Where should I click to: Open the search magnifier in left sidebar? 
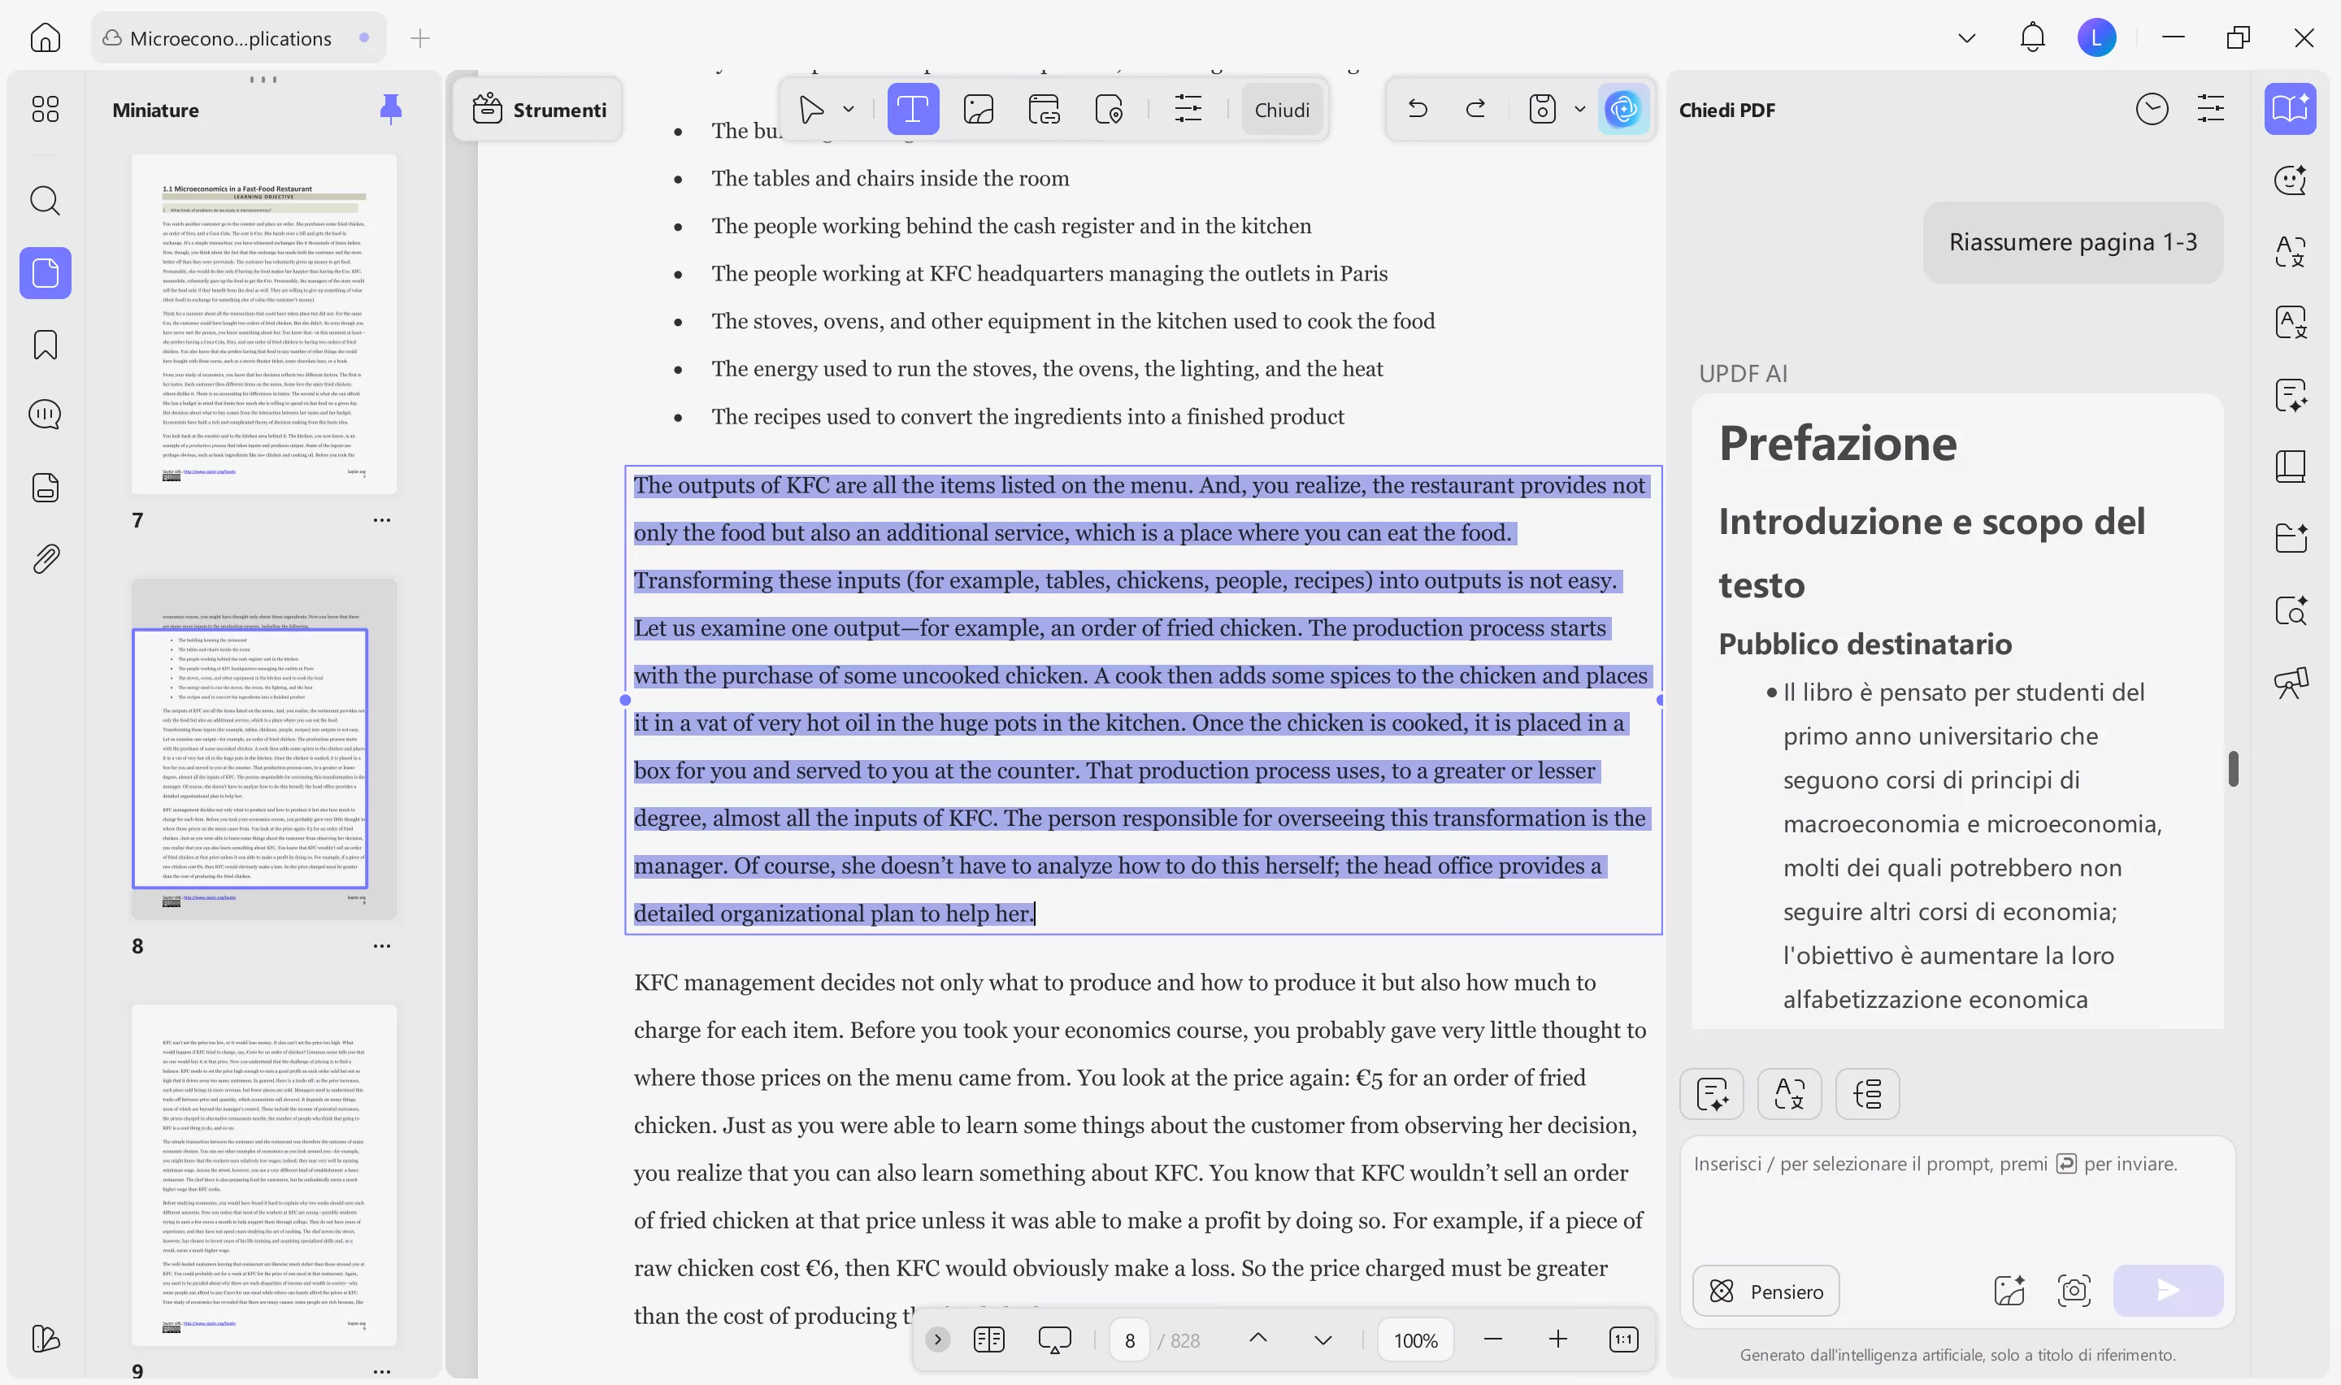[x=45, y=201]
